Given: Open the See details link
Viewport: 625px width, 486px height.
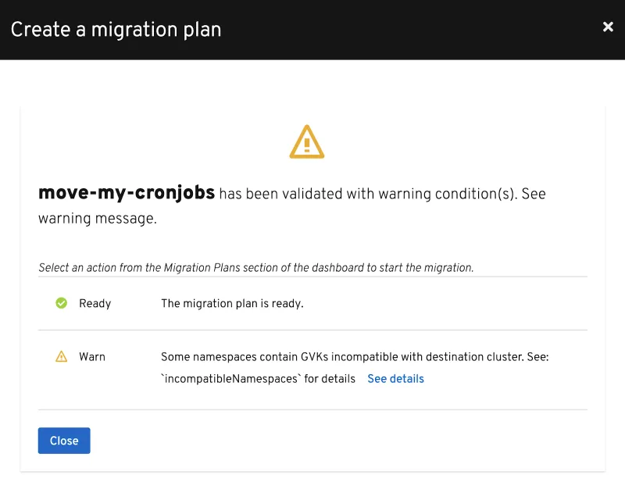Looking at the screenshot, I should pos(395,379).
